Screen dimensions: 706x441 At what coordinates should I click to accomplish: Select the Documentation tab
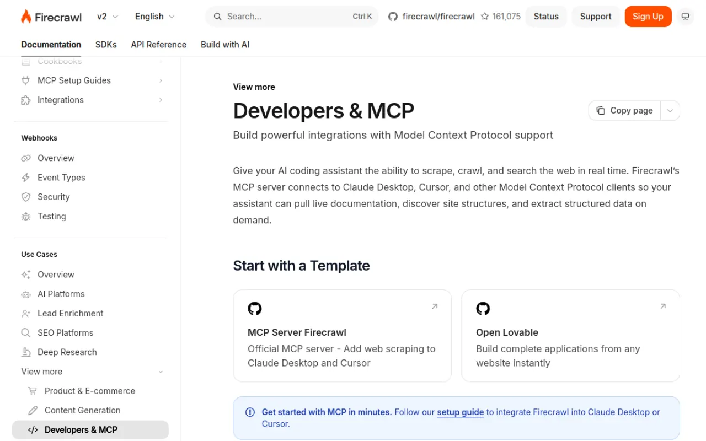tap(51, 45)
